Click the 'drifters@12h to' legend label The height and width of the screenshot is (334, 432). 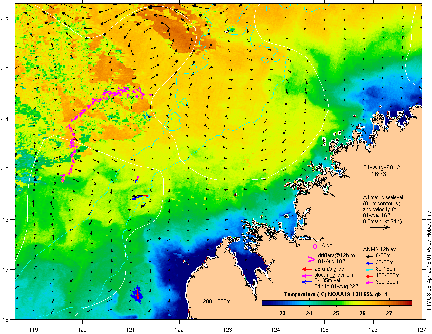[336, 255]
